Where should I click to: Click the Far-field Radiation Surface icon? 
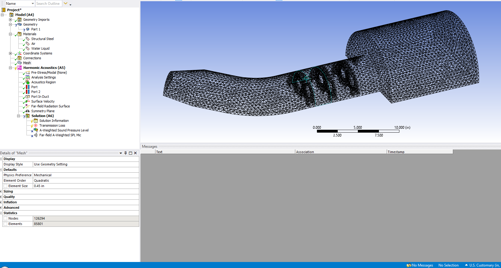pos(28,106)
